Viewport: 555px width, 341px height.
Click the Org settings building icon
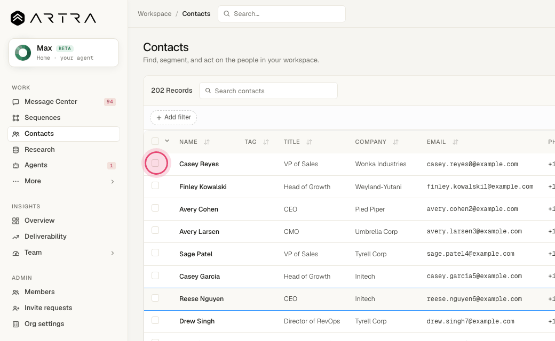coord(15,324)
